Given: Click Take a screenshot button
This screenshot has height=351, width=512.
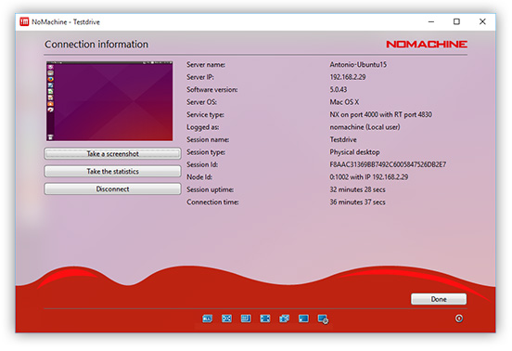Looking at the screenshot, I should (x=112, y=153).
